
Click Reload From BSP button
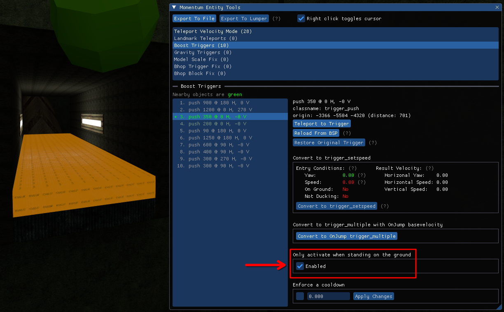[316, 133]
